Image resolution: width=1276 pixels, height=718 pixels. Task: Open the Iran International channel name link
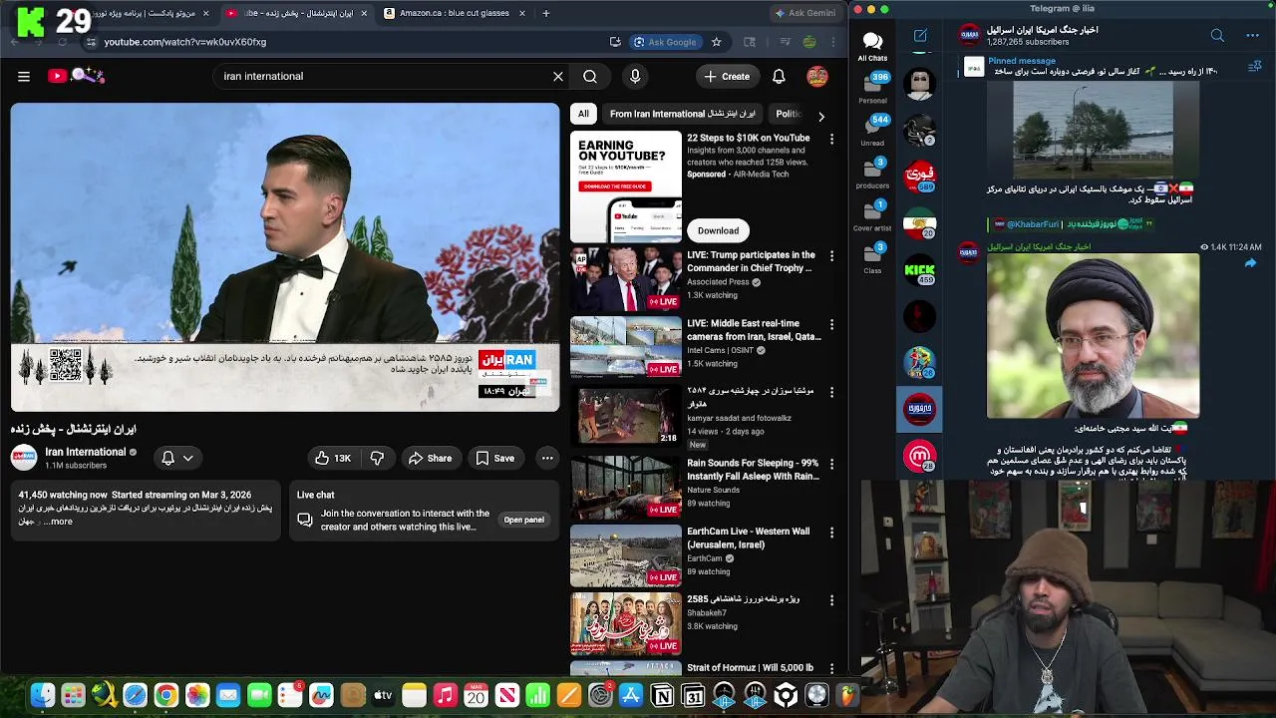click(x=85, y=452)
